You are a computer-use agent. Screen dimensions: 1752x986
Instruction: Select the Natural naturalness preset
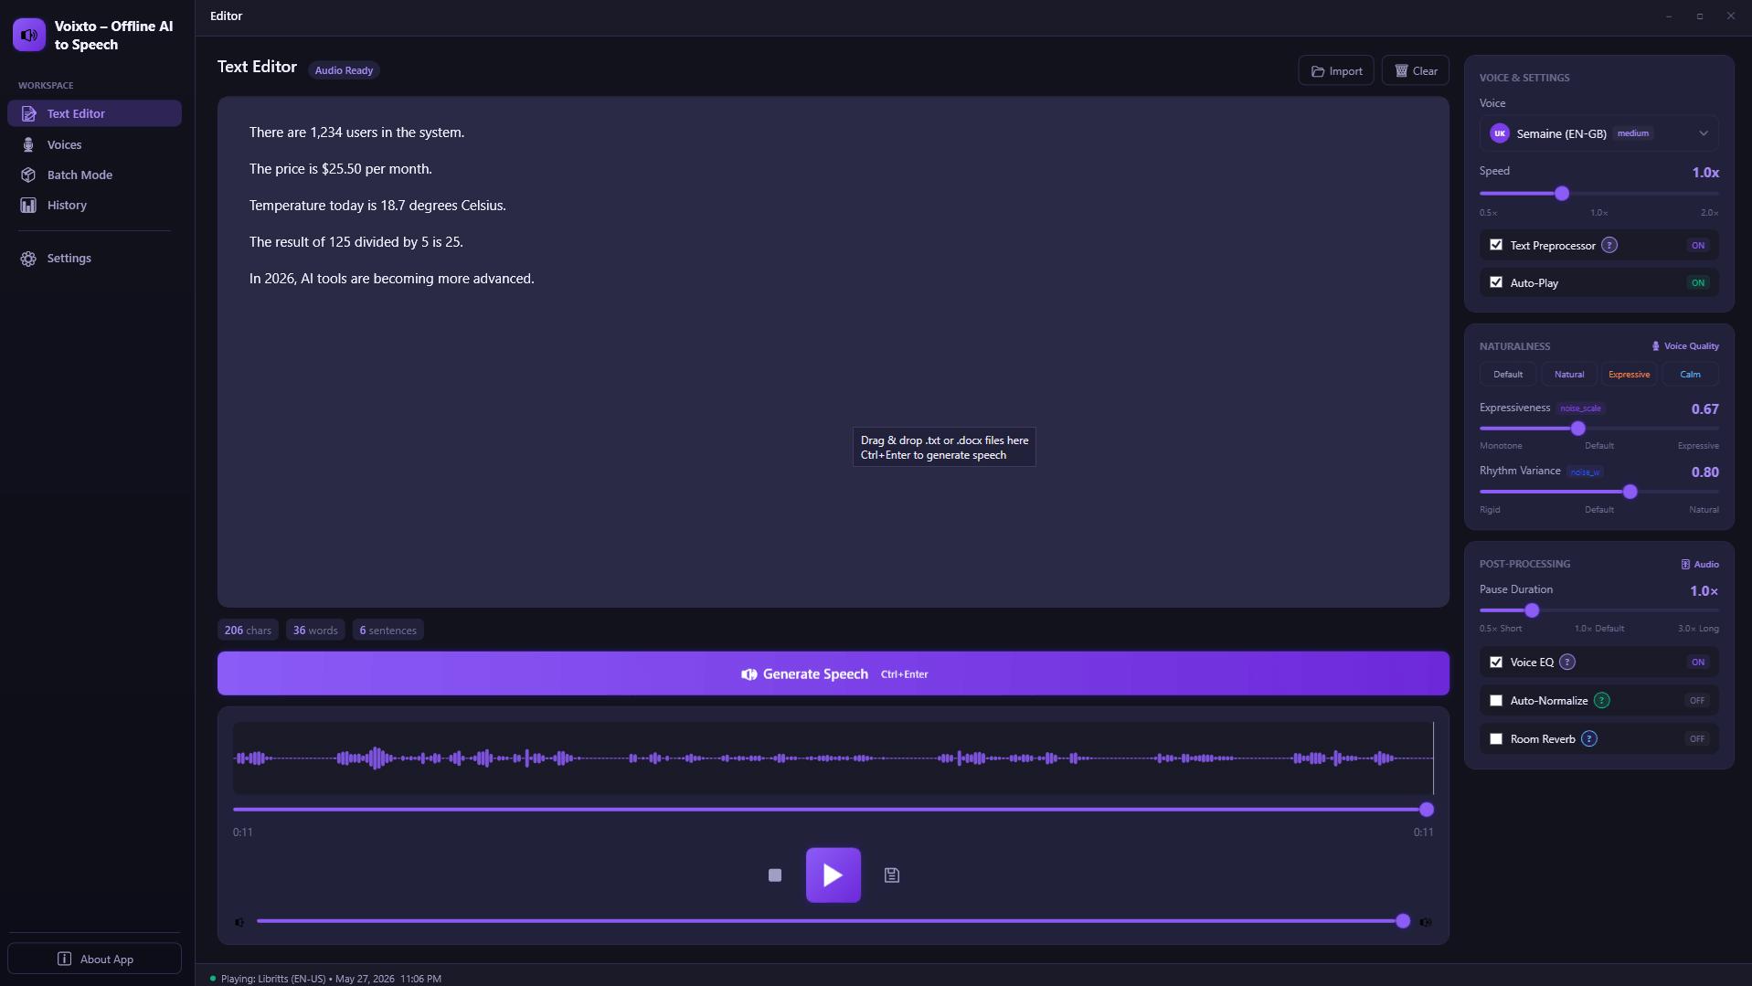click(x=1569, y=374)
